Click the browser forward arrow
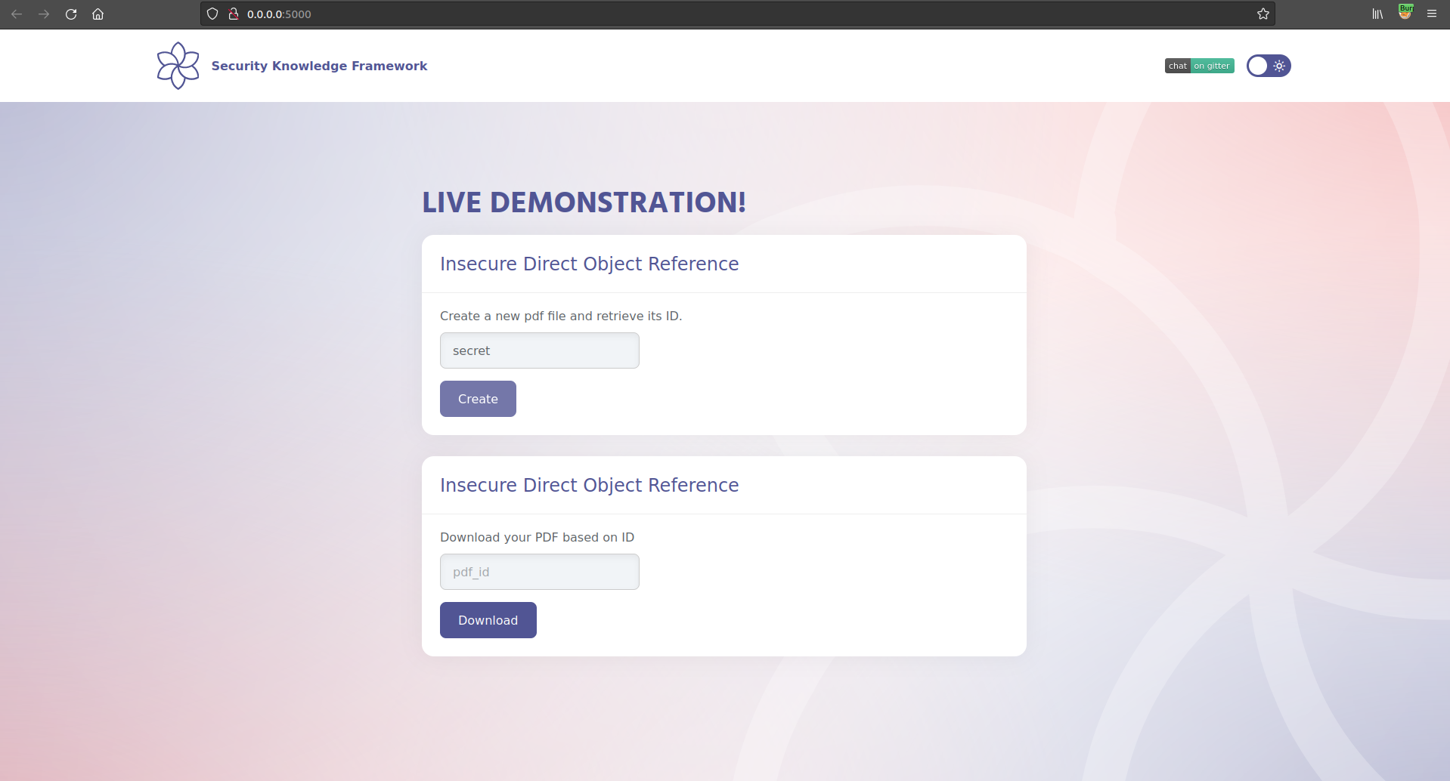Image resolution: width=1450 pixels, height=781 pixels. coord(44,14)
